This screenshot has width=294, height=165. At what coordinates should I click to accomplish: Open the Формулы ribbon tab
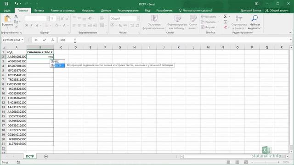(x=88, y=11)
